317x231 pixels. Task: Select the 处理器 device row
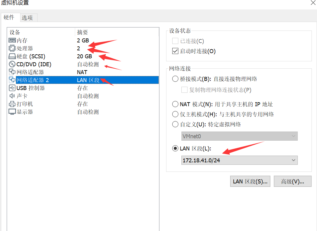(x=83, y=48)
